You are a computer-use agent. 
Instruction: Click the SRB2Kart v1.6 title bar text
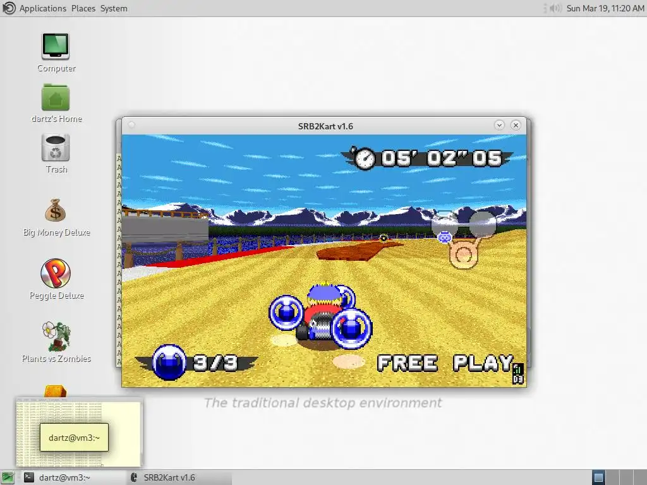coord(325,126)
